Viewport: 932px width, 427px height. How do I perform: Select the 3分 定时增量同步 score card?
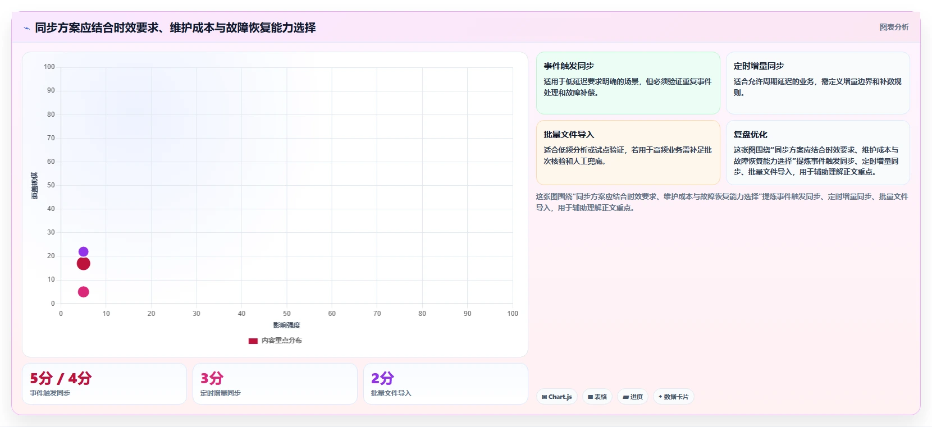click(x=275, y=384)
